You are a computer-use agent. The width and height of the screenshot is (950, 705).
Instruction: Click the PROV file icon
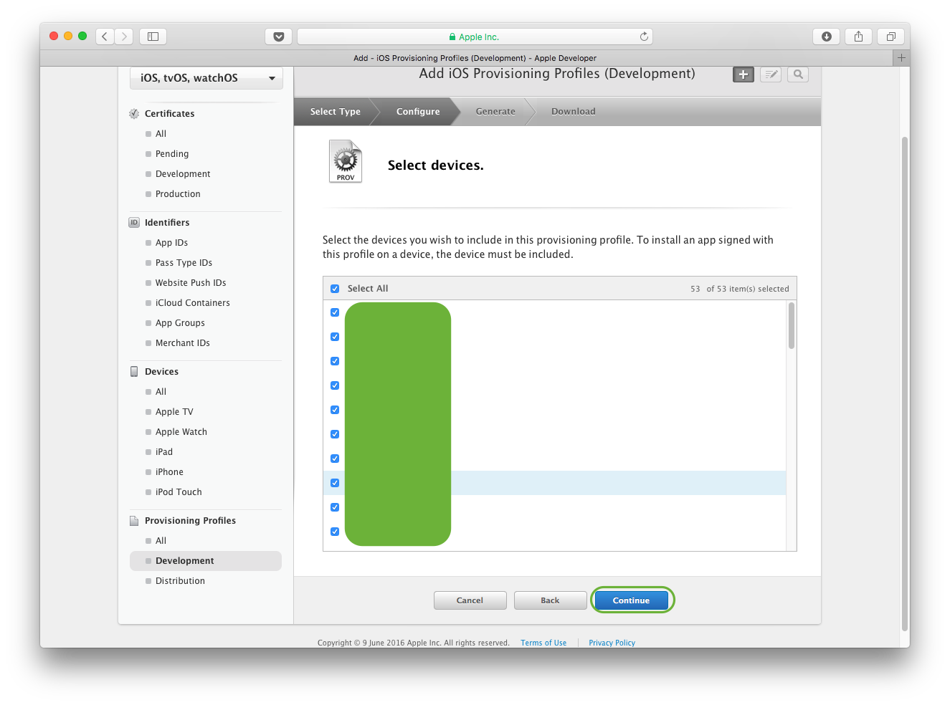(x=346, y=161)
